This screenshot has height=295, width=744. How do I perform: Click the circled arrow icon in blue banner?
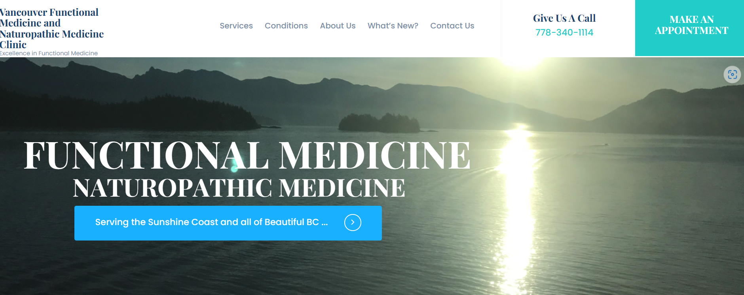pos(353,222)
